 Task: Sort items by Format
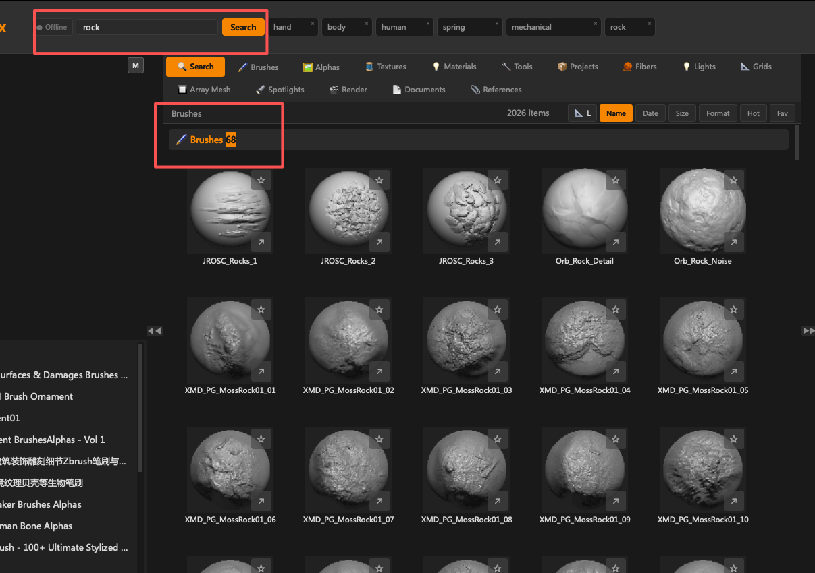coord(718,113)
